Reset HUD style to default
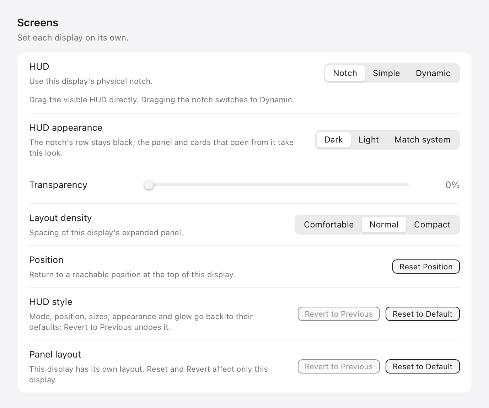The width and height of the screenshot is (489, 408). tap(423, 314)
